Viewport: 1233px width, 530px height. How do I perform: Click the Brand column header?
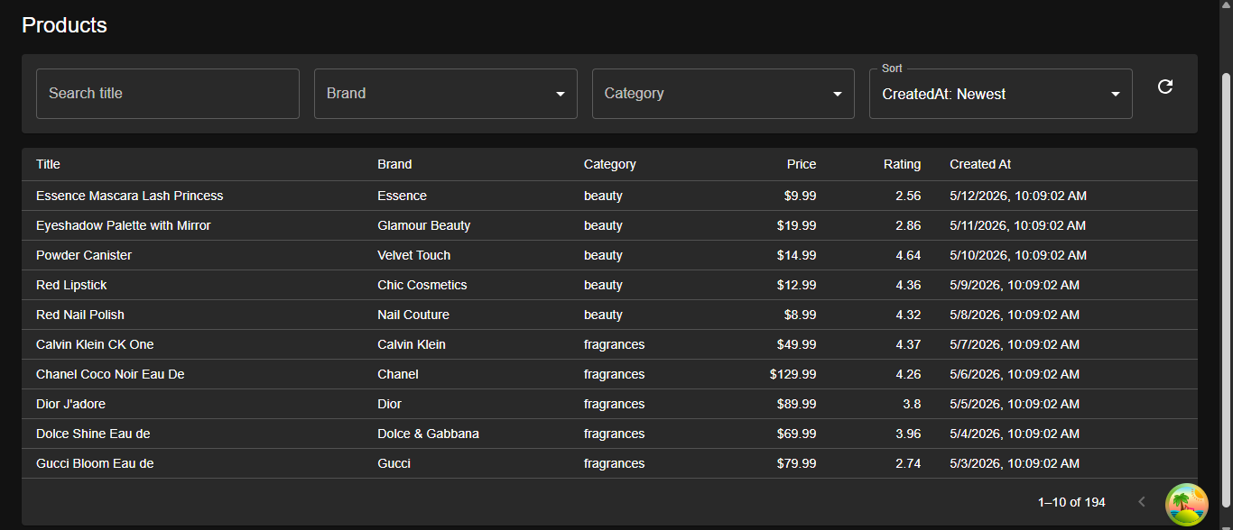tap(394, 164)
